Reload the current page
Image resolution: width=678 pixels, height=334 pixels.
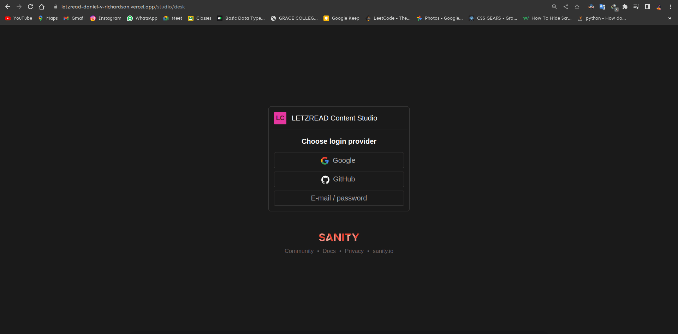pyautogui.click(x=30, y=7)
